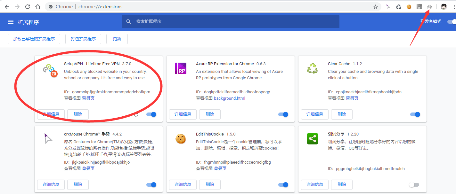Toggle 开发者模式 developer mode switch
Screen dimensions: 456x194
452,22
